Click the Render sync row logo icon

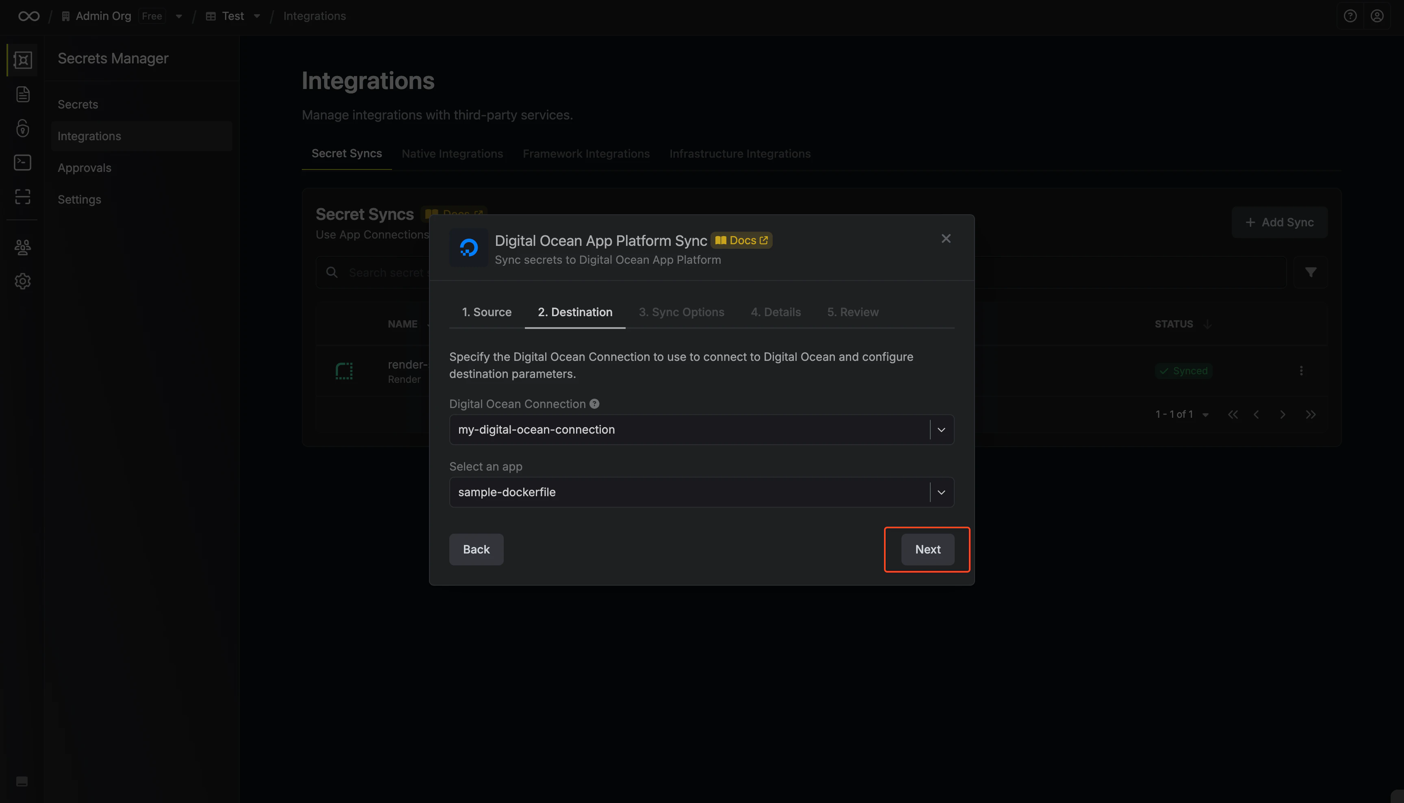(x=344, y=371)
